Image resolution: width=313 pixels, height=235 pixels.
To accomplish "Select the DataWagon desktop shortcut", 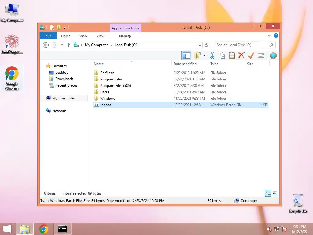I will coord(12,44).
